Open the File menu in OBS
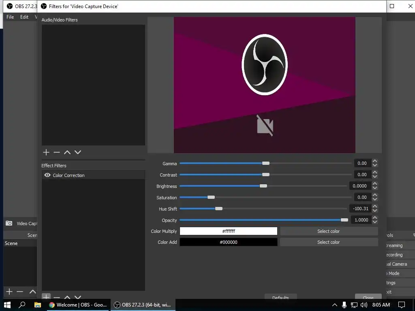 [10, 17]
